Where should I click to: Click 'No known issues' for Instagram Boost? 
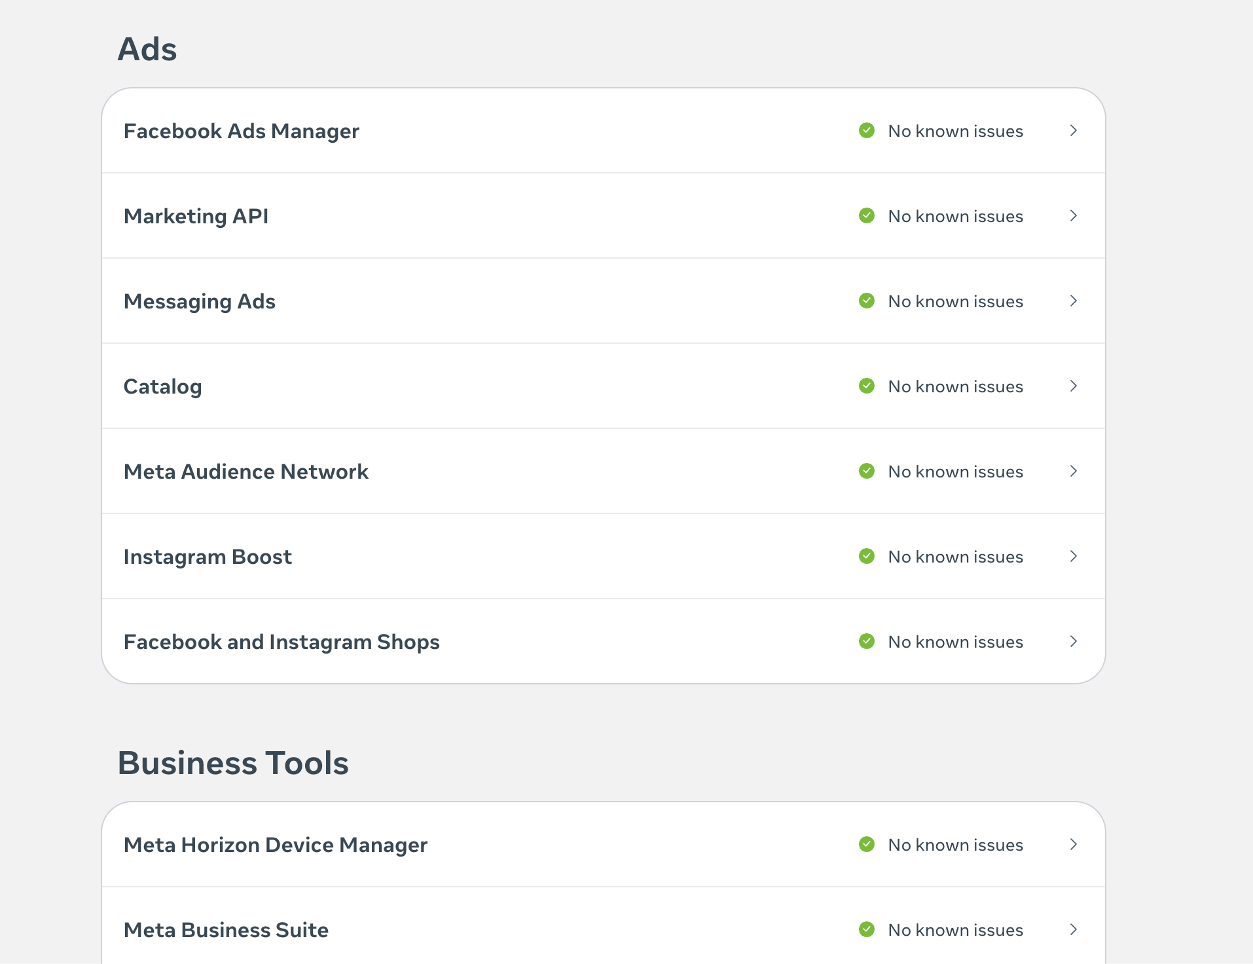(x=955, y=557)
